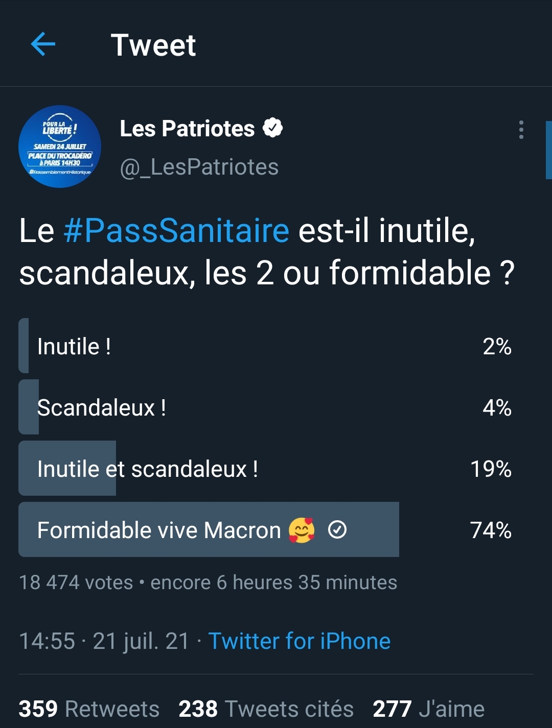Click the checkmark icon in the voted option
The height and width of the screenshot is (728, 552).
[337, 530]
